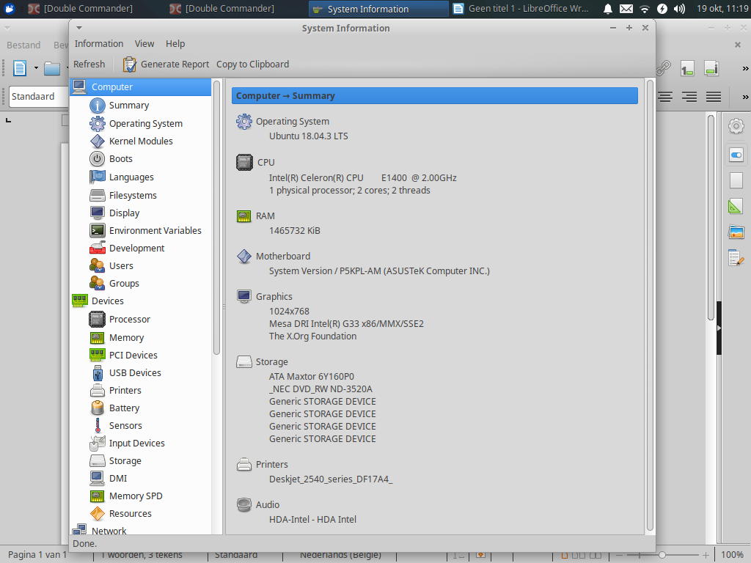View the USB Devices list

[x=134, y=372]
